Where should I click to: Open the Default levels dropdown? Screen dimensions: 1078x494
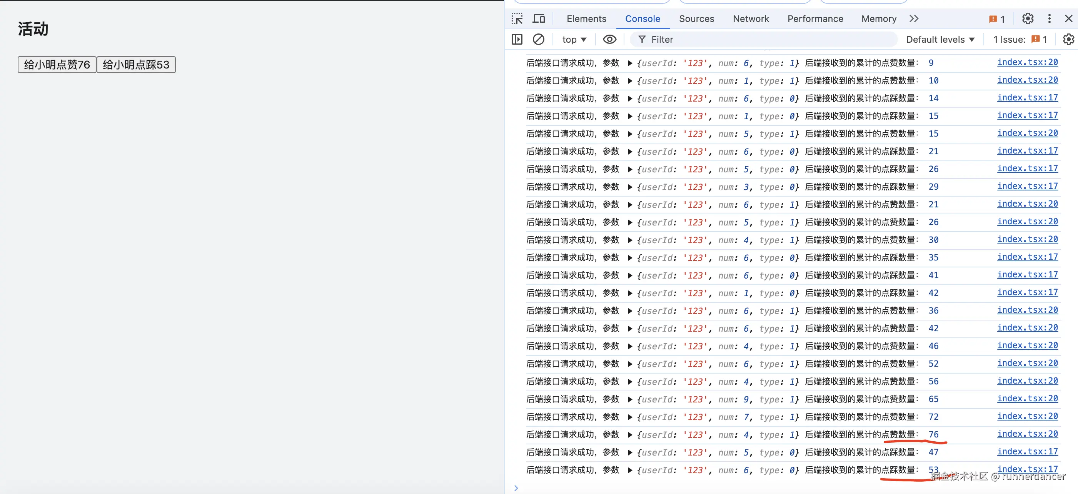pos(940,39)
